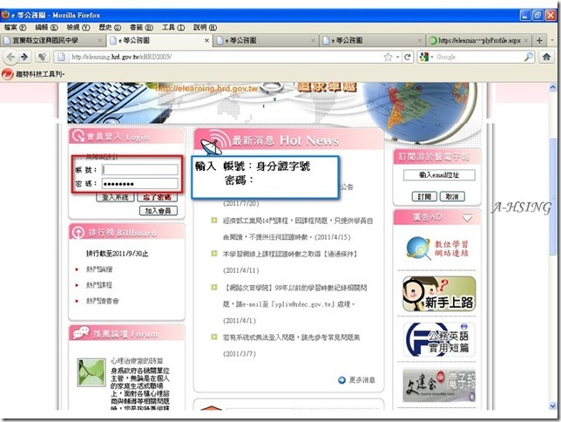Open the list-all-tabs dropdown arrow
The width and height of the screenshot is (561, 422).
(552, 40)
